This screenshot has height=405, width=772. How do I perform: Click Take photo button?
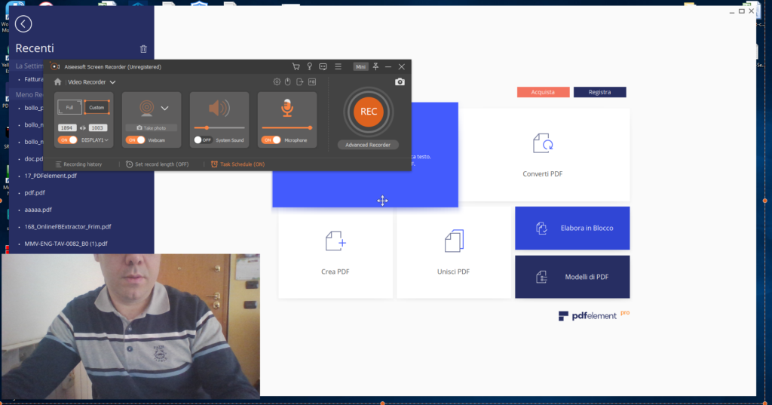coord(151,128)
